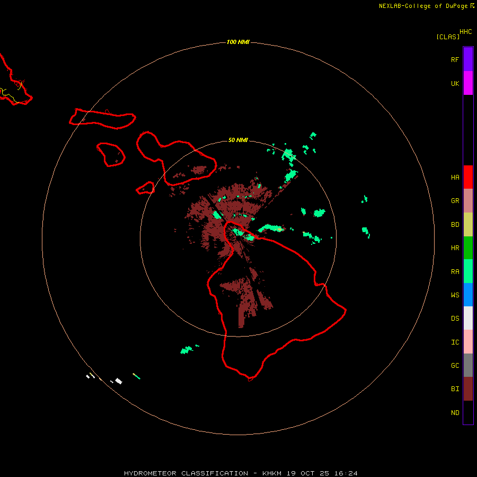Click the "HR" legend label
The width and height of the screenshot is (477, 477).
pos(455,248)
